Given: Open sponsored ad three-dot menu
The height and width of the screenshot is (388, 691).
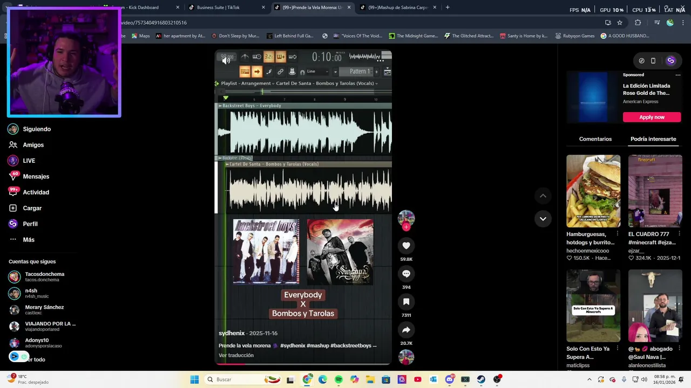Looking at the screenshot, I should pyautogui.click(x=678, y=75).
